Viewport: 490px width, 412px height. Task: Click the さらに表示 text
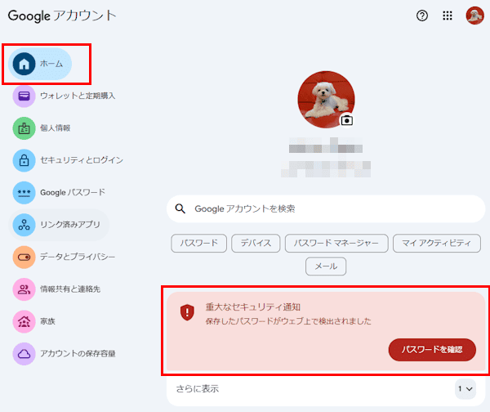tap(197, 389)
